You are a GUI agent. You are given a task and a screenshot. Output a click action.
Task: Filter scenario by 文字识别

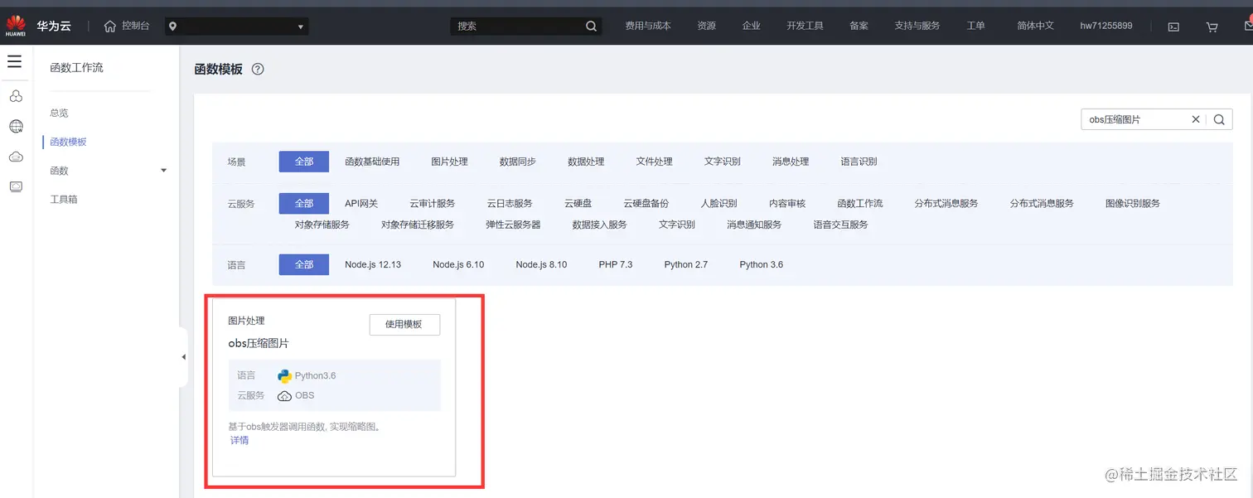coord(722,162)
